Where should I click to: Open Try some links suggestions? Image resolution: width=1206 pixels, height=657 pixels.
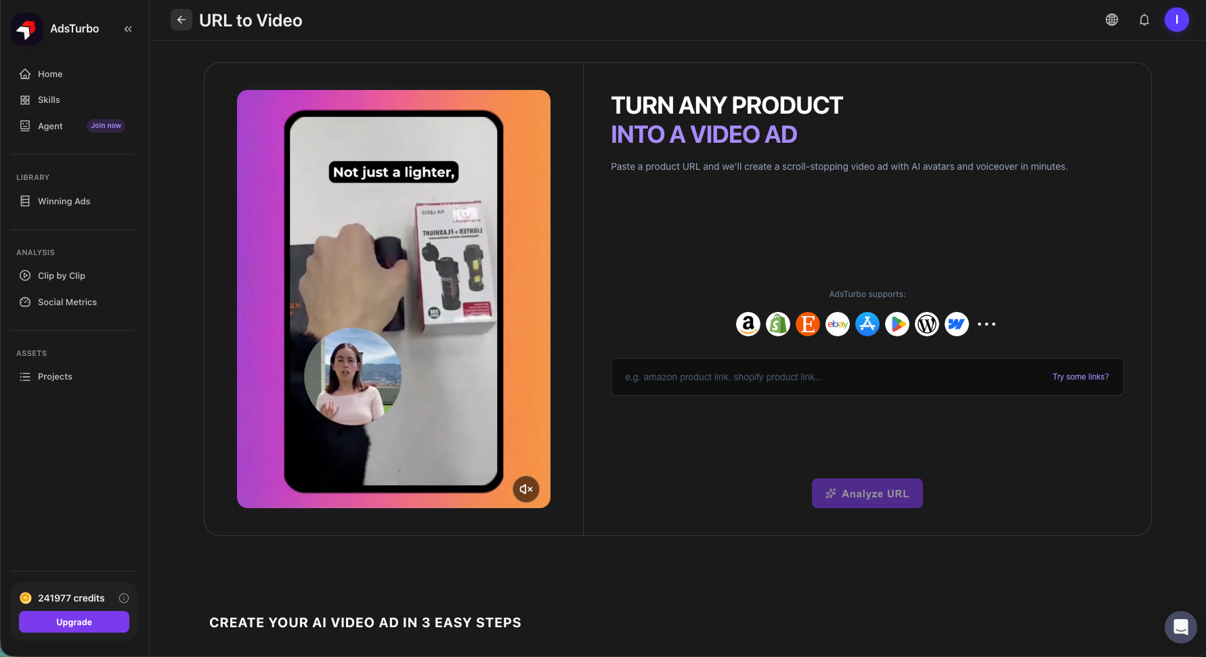(x=1080, y=377)
